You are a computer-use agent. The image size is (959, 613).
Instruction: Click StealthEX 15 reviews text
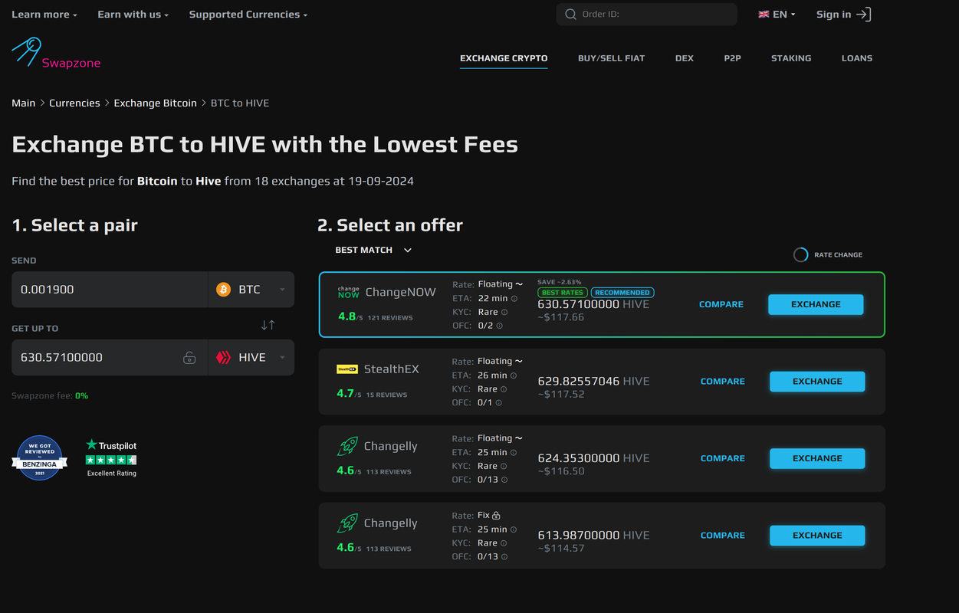click(x=386, y=395)
